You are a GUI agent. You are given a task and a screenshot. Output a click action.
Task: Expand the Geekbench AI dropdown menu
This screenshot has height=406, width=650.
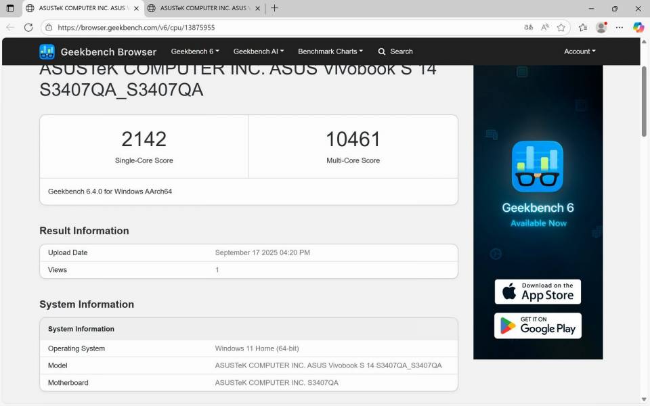(258, 51)
